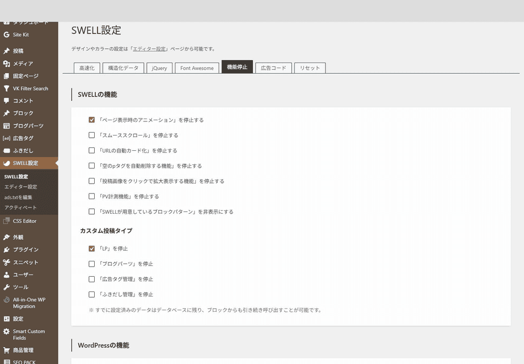
Task: Open the CSS Editor icon
Action: 6,221
